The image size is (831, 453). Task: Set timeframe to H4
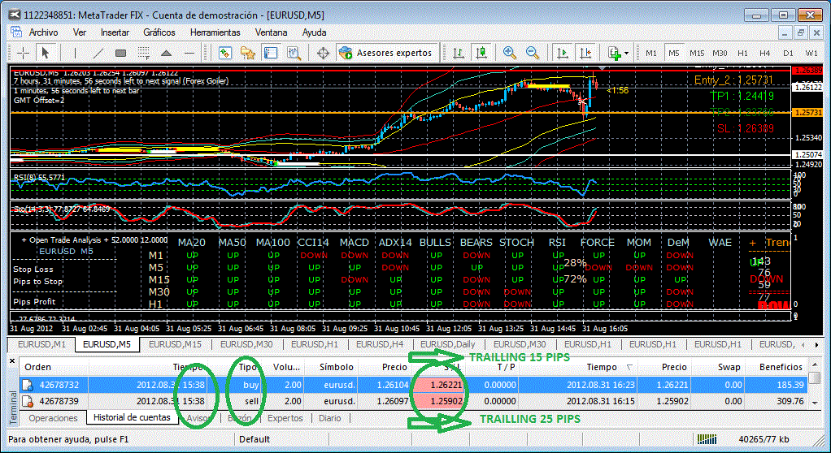765,53
